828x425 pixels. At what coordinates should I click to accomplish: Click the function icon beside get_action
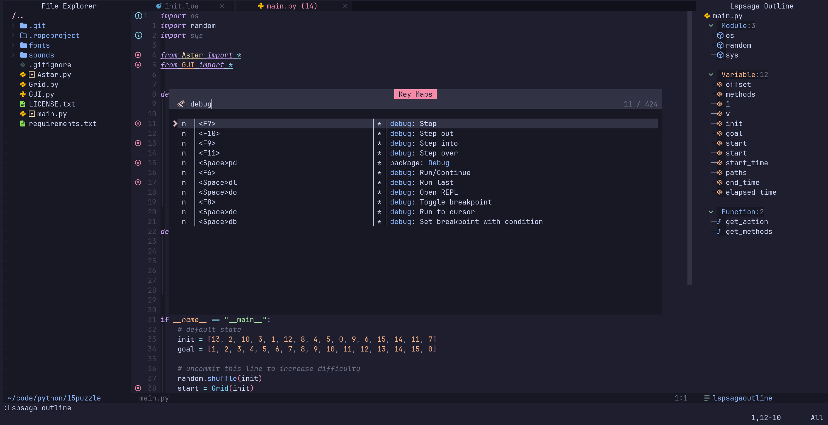tap(719, 221)
